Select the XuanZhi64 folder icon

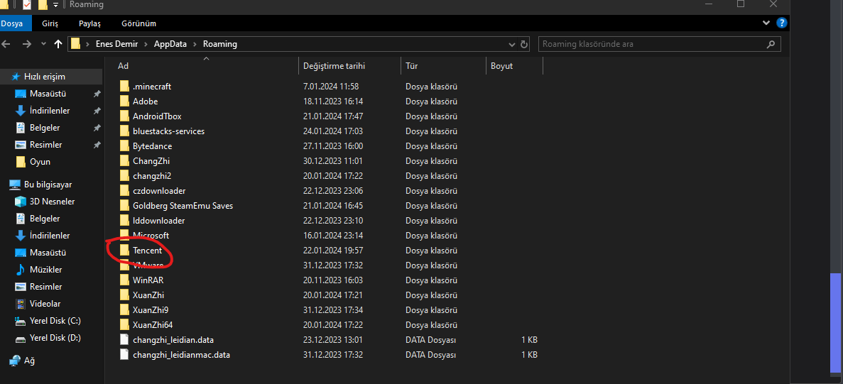click(x=124, y=324)
